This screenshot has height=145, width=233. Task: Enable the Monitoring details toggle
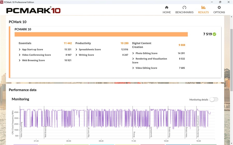click(x=214, y=100)
